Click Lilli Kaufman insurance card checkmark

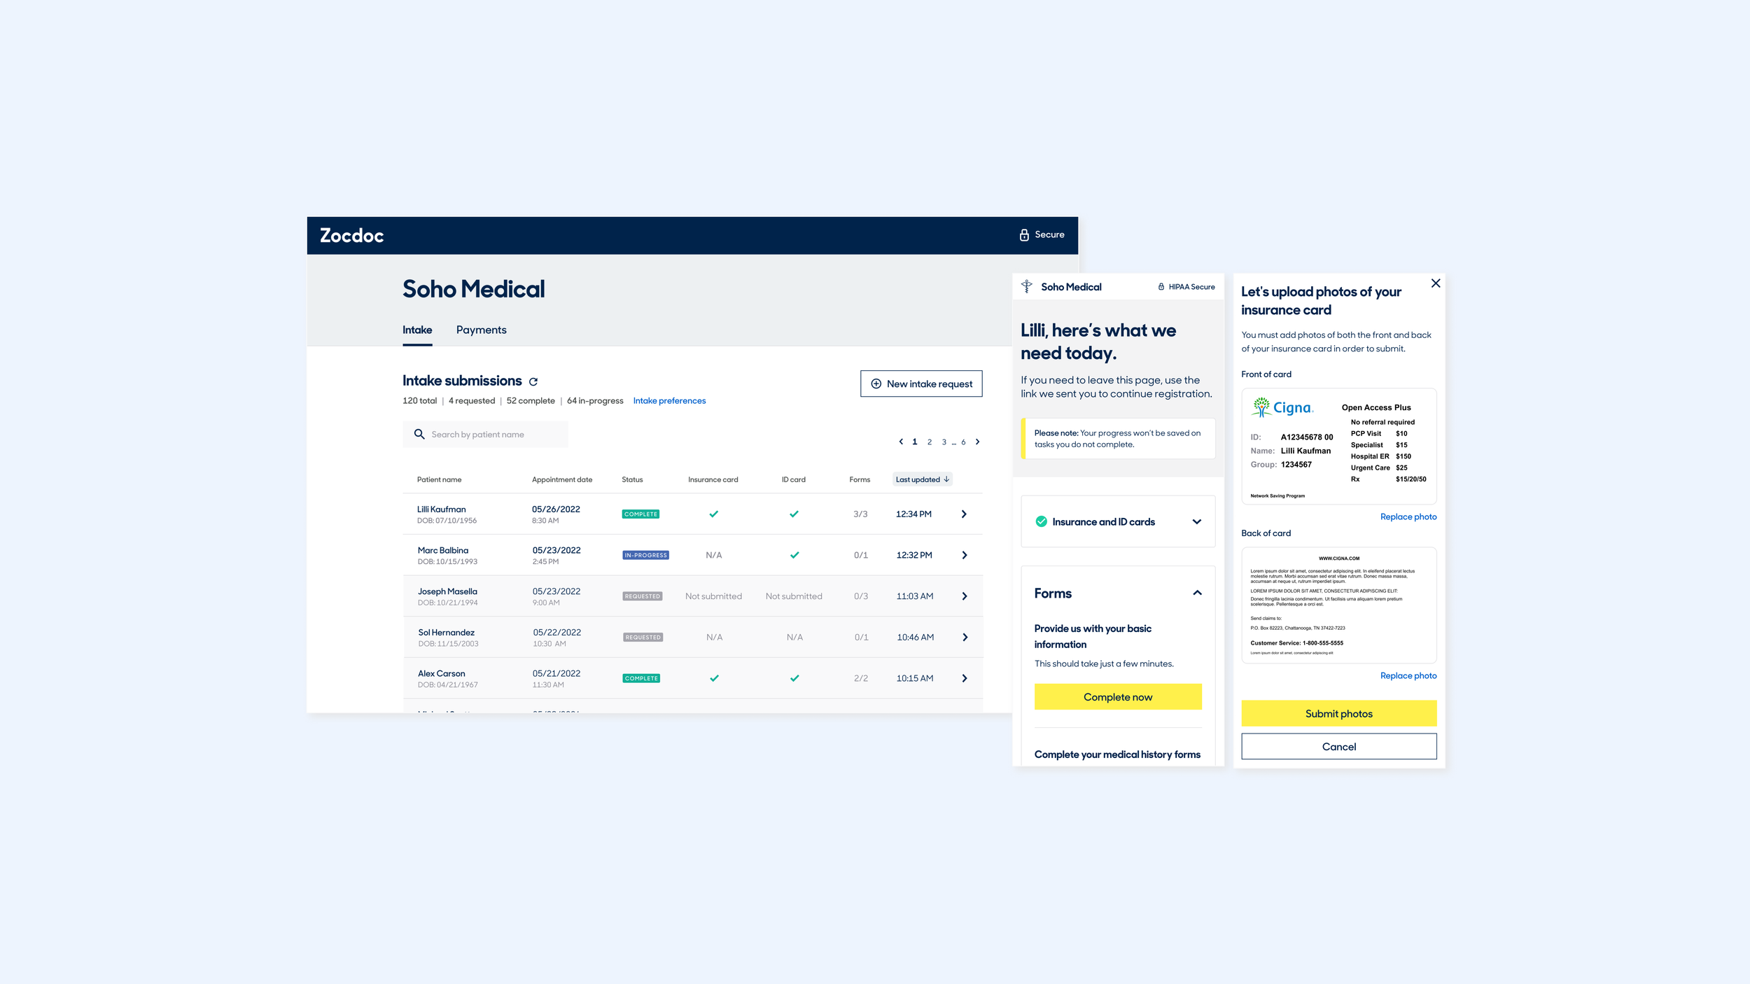[713, 514]
